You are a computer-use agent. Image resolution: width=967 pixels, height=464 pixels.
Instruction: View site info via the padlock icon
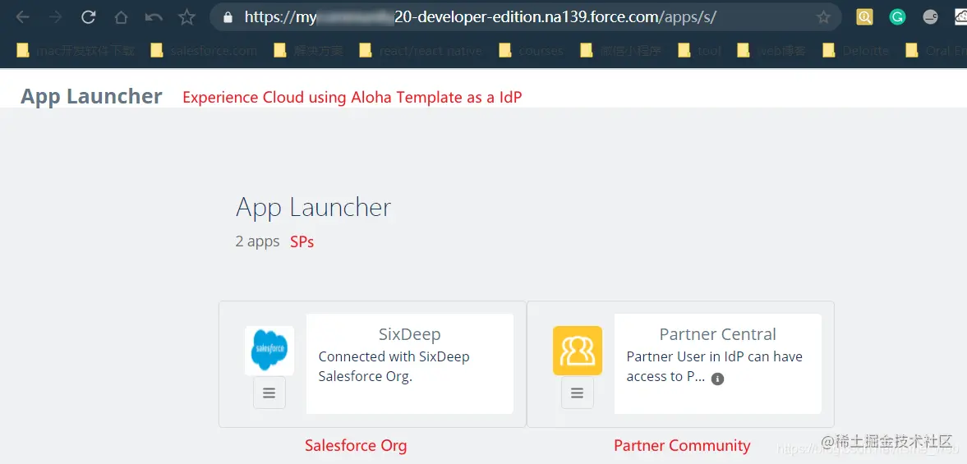[x=228, y=17]
